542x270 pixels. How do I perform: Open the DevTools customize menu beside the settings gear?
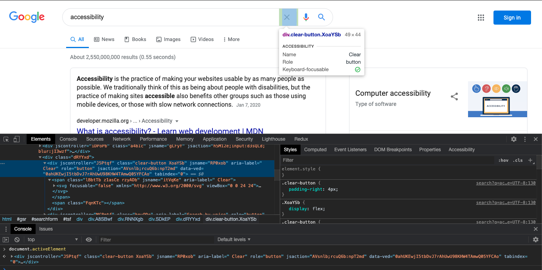(525, 139)
